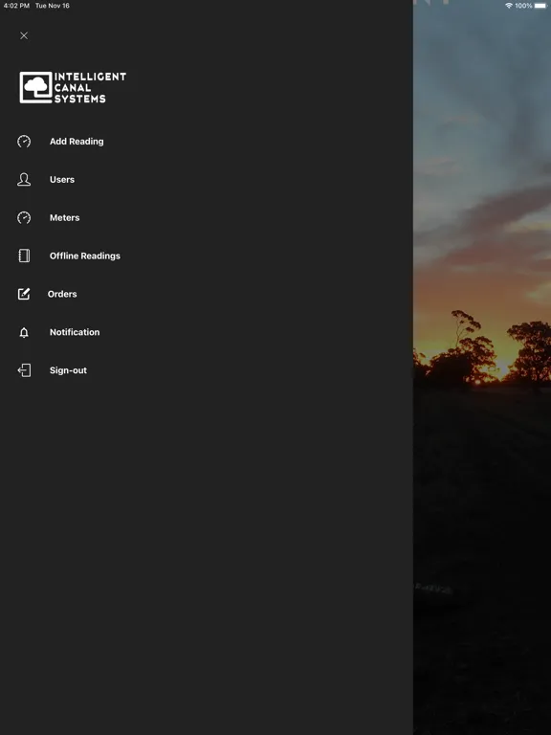View the Notification screen

75,332
